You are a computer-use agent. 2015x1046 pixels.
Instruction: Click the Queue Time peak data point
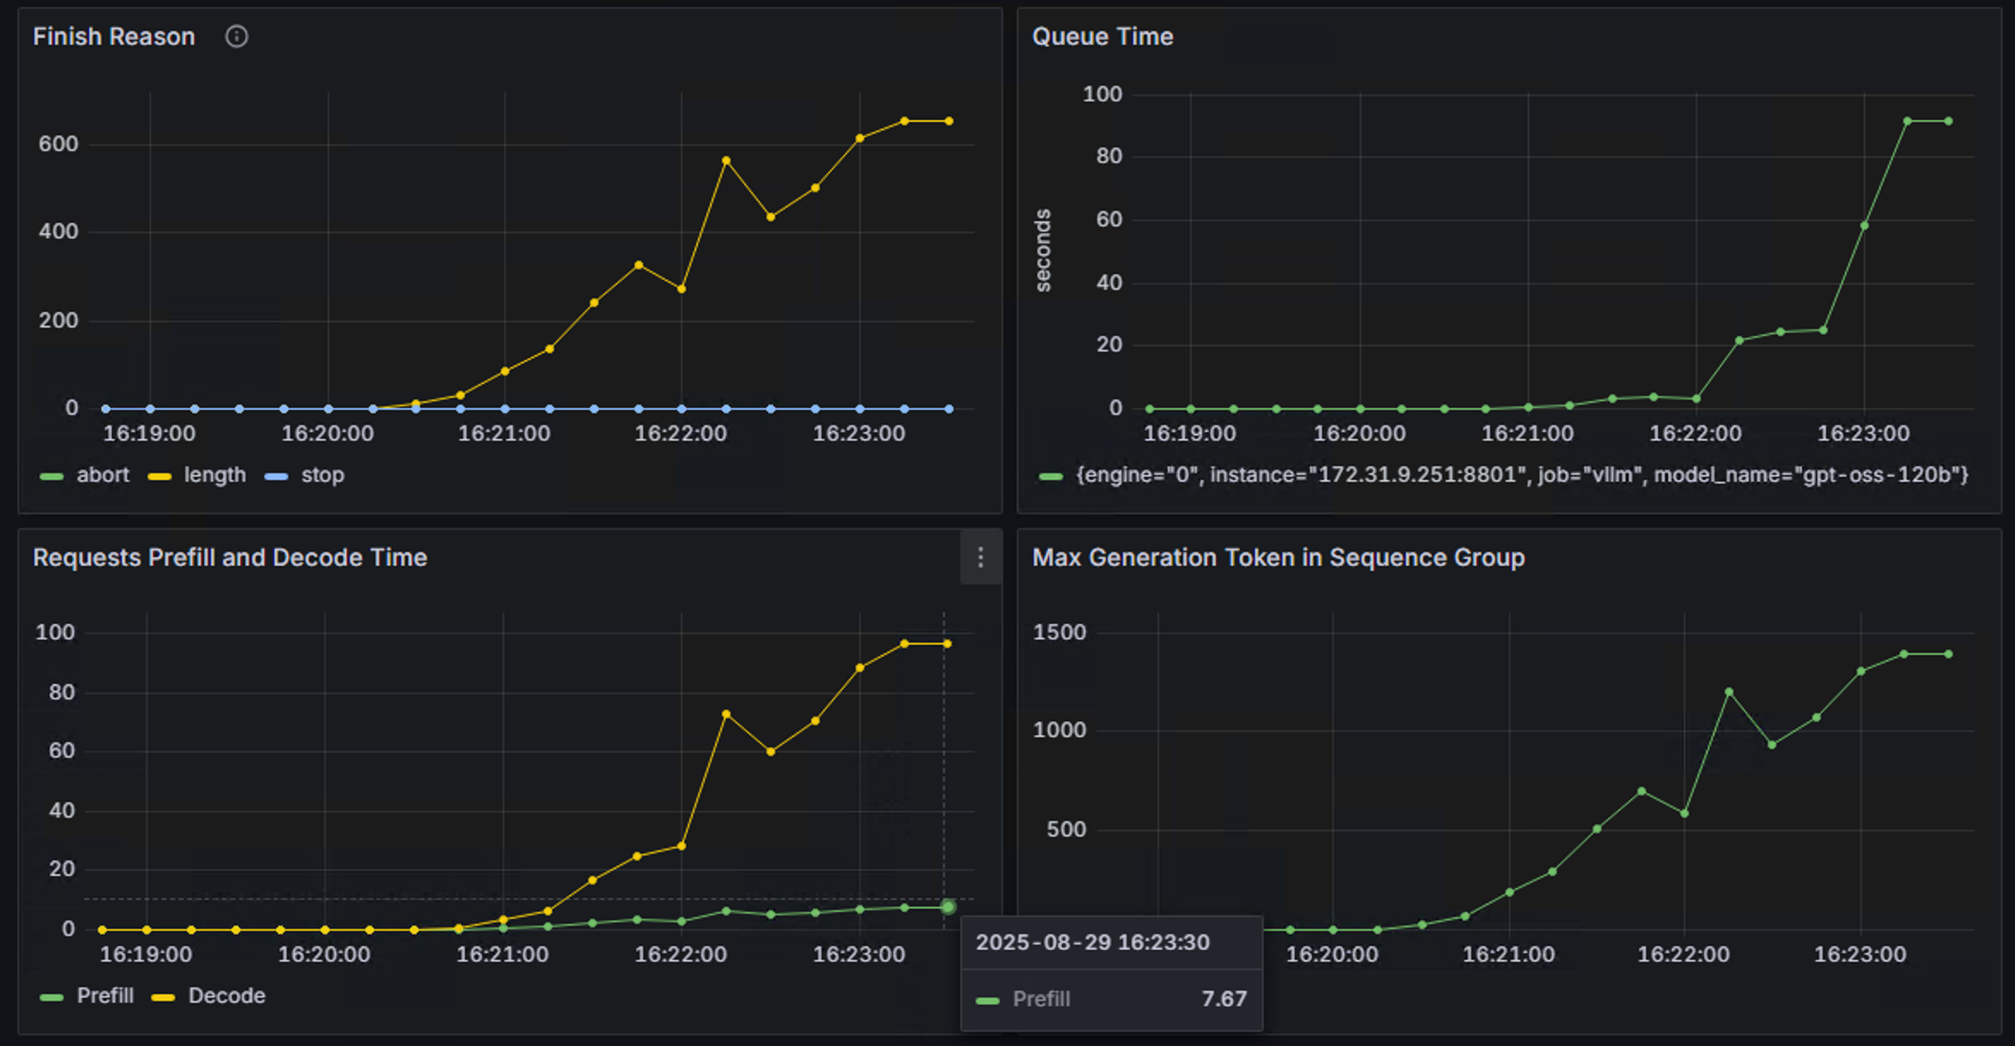tap(1907, 122)
